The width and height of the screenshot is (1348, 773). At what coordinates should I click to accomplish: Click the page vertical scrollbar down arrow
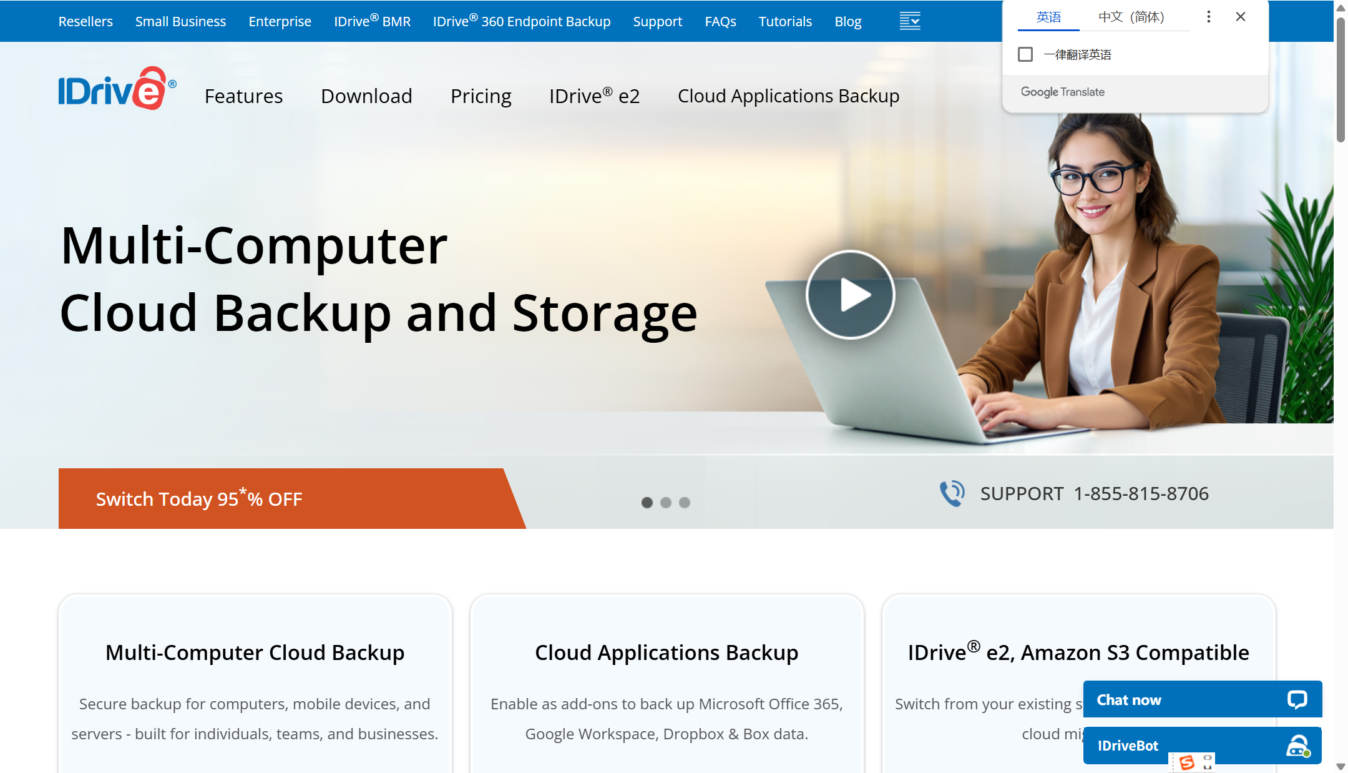click(x=1341, y=766)
